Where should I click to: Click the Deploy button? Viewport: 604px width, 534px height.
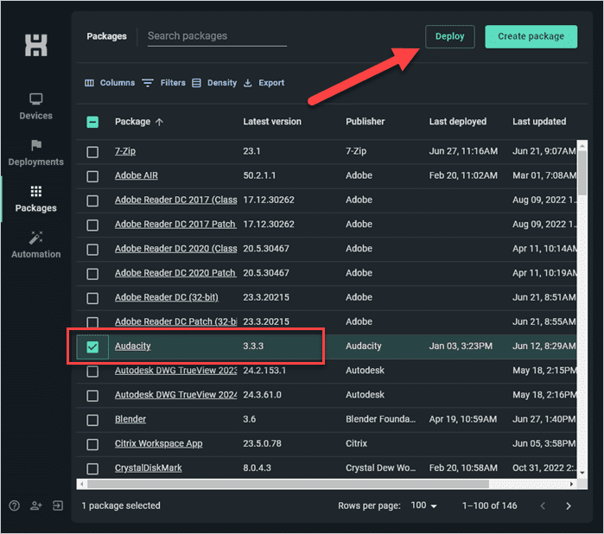click(449, 36)
